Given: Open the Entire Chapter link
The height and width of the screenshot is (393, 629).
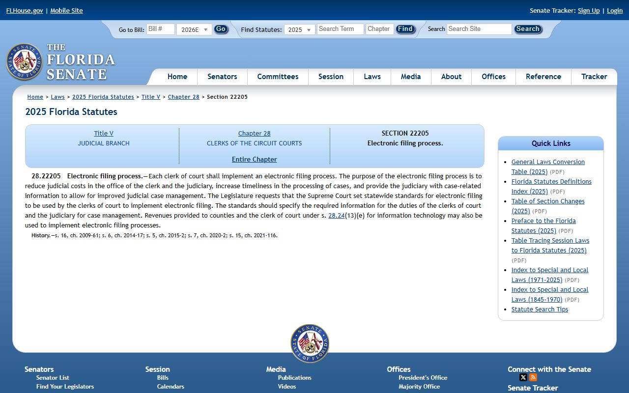Looking at the screenshot, I should pyautogui.click(x=255, y=159).
